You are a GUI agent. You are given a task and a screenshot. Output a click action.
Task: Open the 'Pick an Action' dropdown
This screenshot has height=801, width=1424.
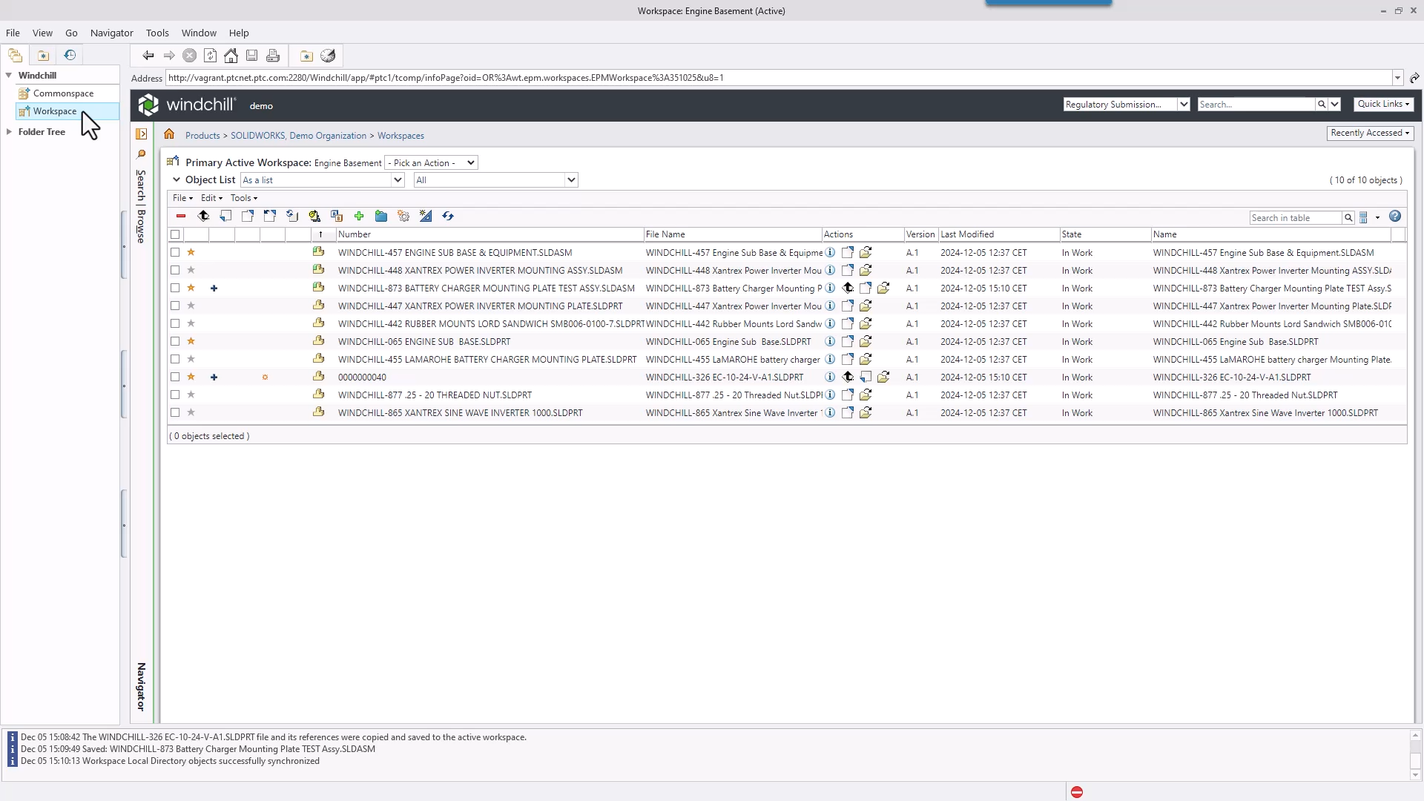pos(432,163)
